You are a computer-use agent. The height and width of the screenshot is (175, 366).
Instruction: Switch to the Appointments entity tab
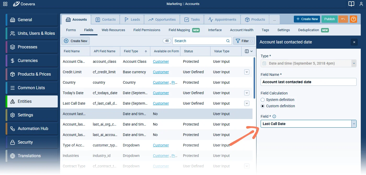pyautogui.click(x=222, y=20)
